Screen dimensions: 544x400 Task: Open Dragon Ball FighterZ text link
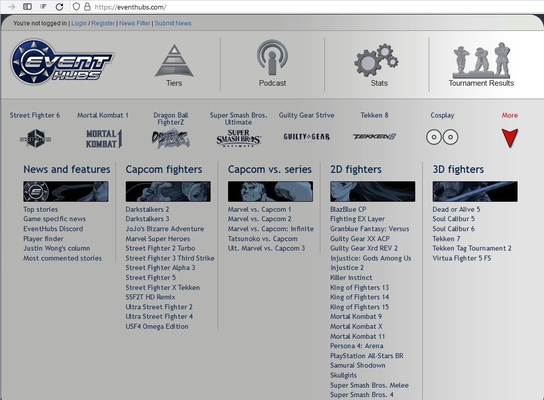171,119
